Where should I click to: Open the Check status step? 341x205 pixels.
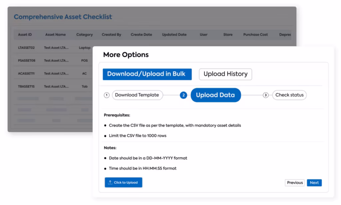tap(289, 95)
